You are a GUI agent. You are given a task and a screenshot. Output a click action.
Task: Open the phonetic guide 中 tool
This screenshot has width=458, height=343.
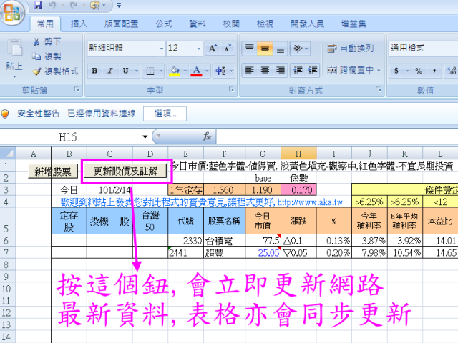[x=220, y=71]
